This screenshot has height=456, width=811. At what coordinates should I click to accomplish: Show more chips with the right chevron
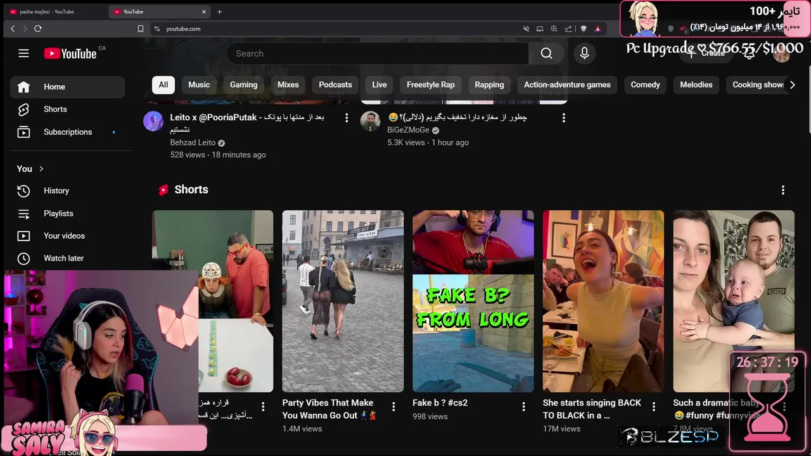coord(792,85)
